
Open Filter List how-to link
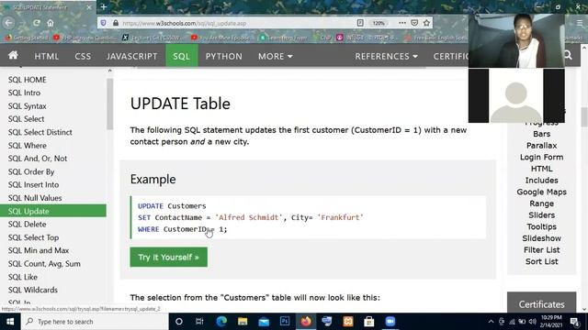click(x=541, y=250)
